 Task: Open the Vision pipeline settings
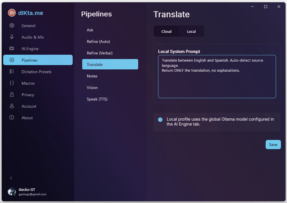92,88
